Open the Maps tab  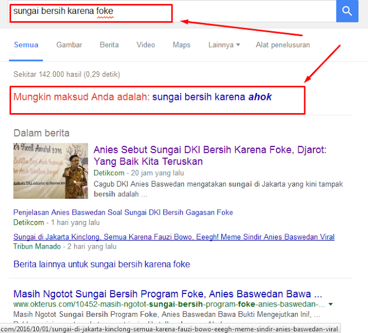coord(182,45)
